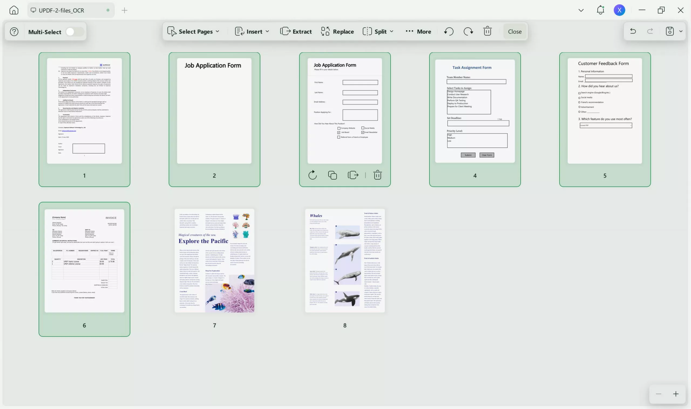Screen dimensions: 691x409
Task: Delete selected pages via toolbar trash icon
Action: click(487, 31)
